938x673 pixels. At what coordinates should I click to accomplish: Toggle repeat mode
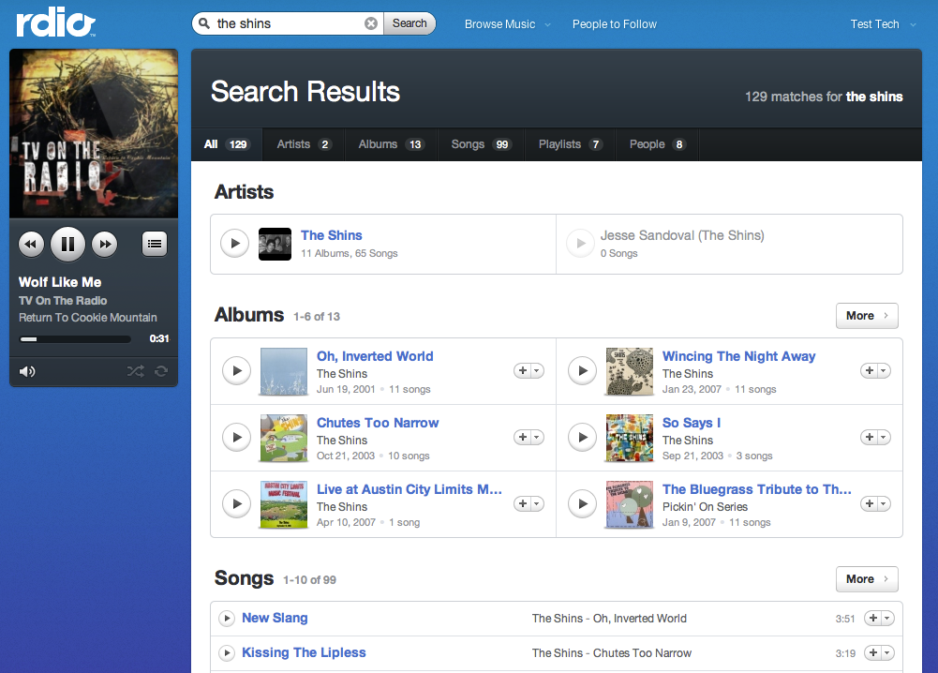coord(161,371)
